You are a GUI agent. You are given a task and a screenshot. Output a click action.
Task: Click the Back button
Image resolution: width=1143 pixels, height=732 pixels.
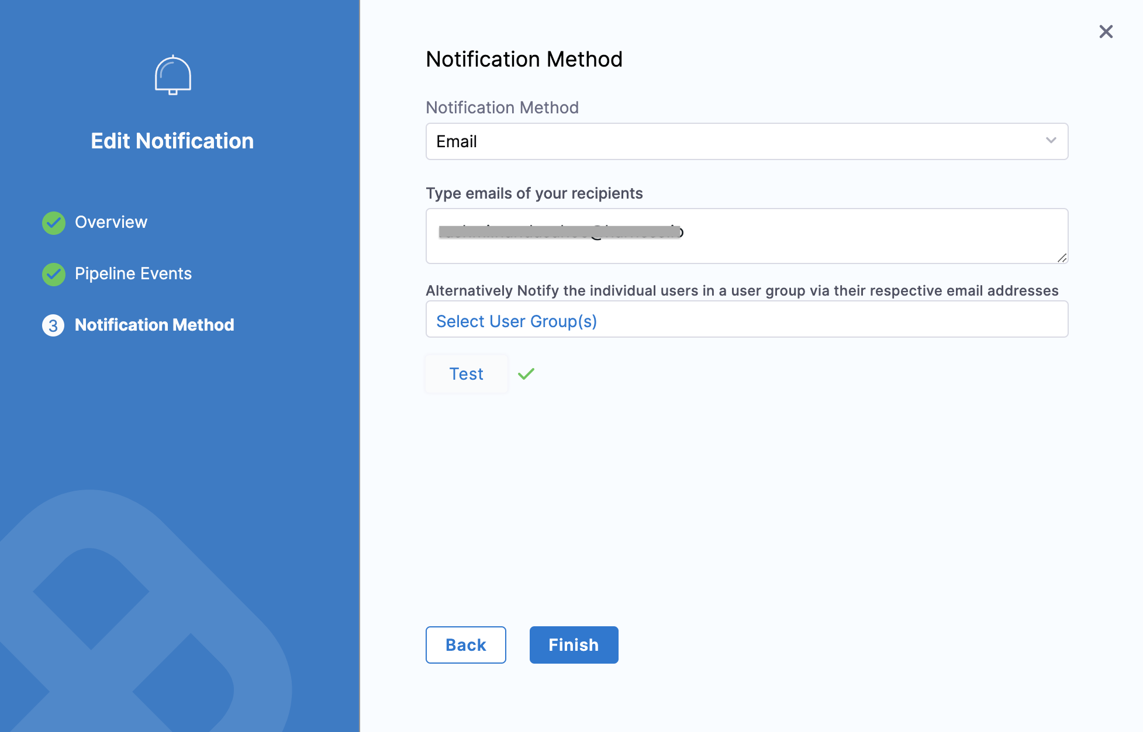[465, 645]
